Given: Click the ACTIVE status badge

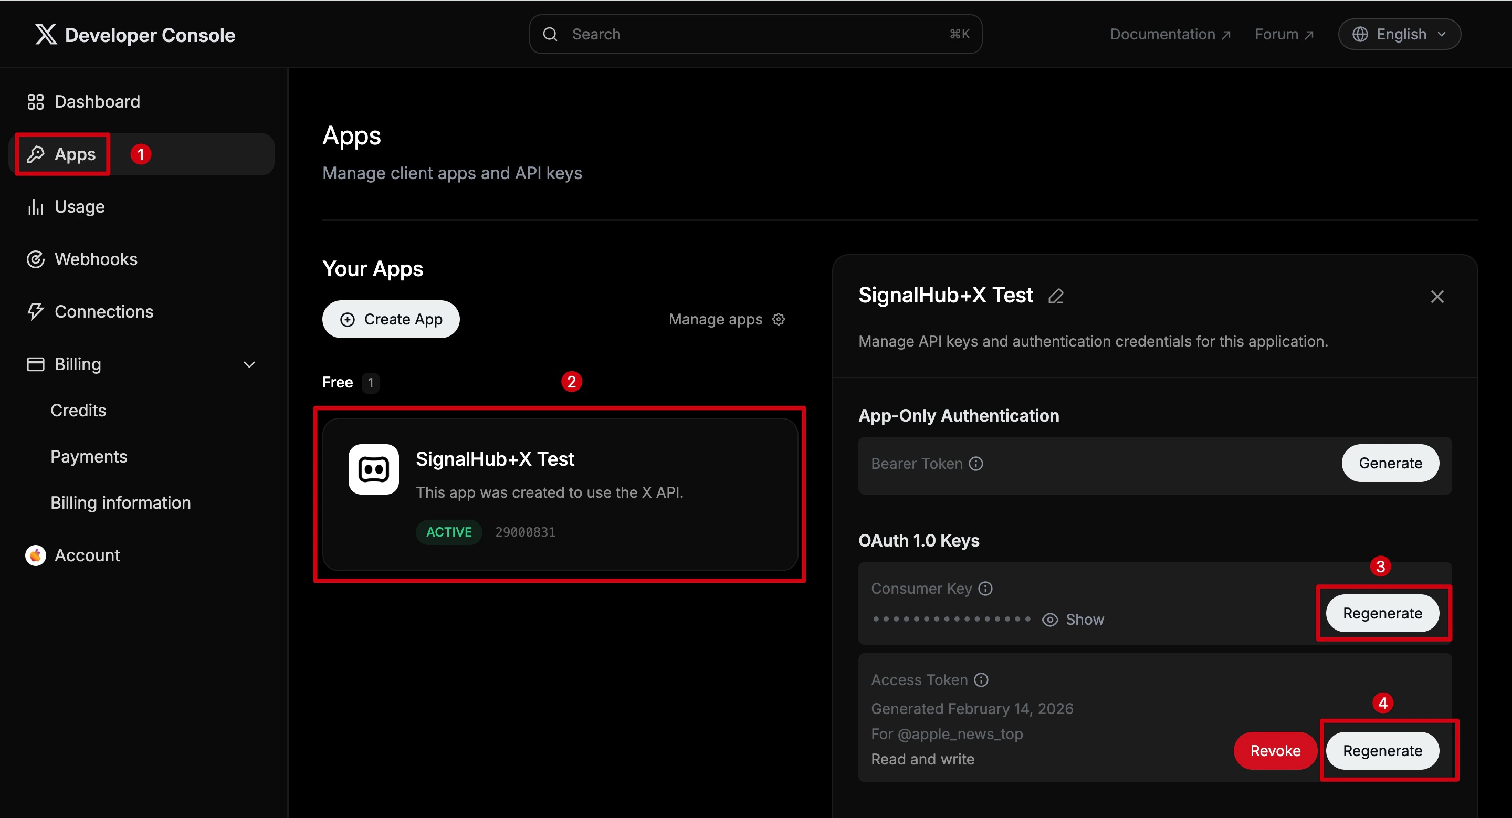Looking at the screenshot, I should [x=449, y=532].
